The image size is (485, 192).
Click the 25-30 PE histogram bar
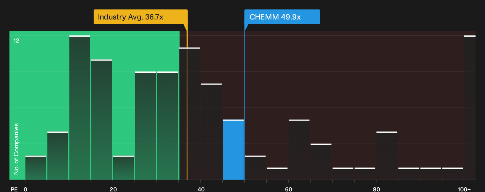tap(145, 126)
